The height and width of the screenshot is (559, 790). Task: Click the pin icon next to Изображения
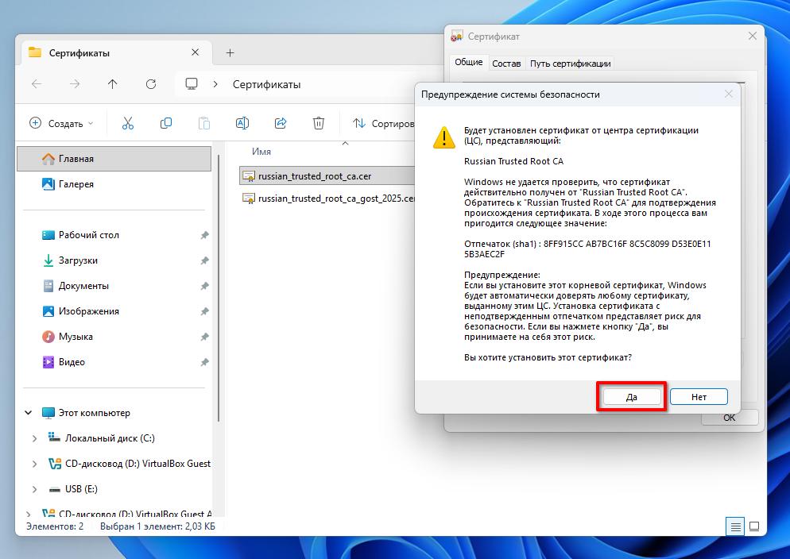point(204,311)
